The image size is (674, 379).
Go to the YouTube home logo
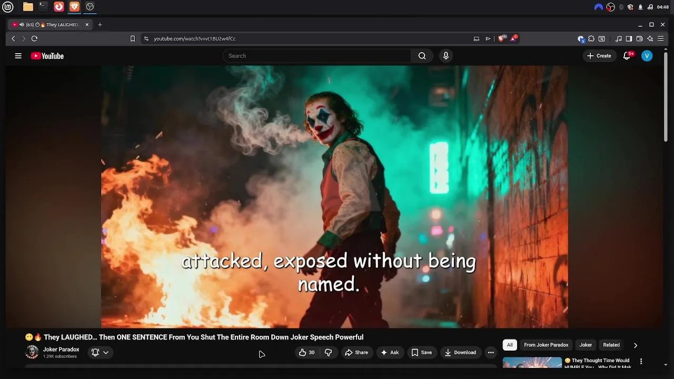point(47,56)
